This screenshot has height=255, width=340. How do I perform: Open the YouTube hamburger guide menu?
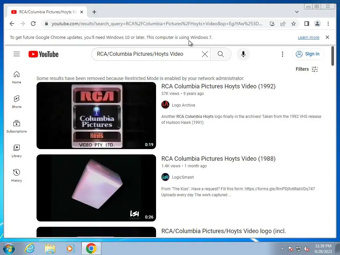[x=17, y=54]
